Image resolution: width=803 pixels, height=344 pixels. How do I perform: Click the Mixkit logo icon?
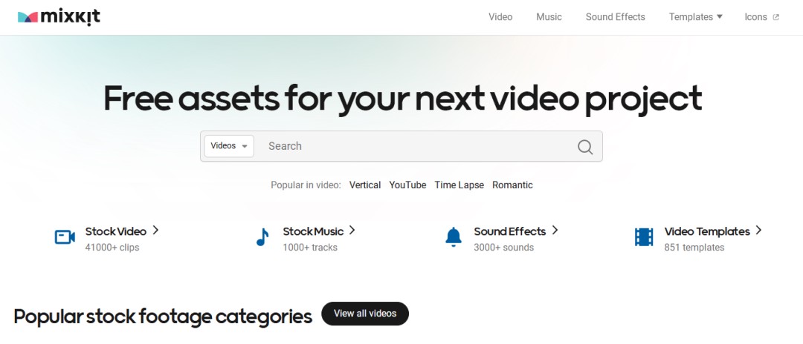[x=28, y=17]
